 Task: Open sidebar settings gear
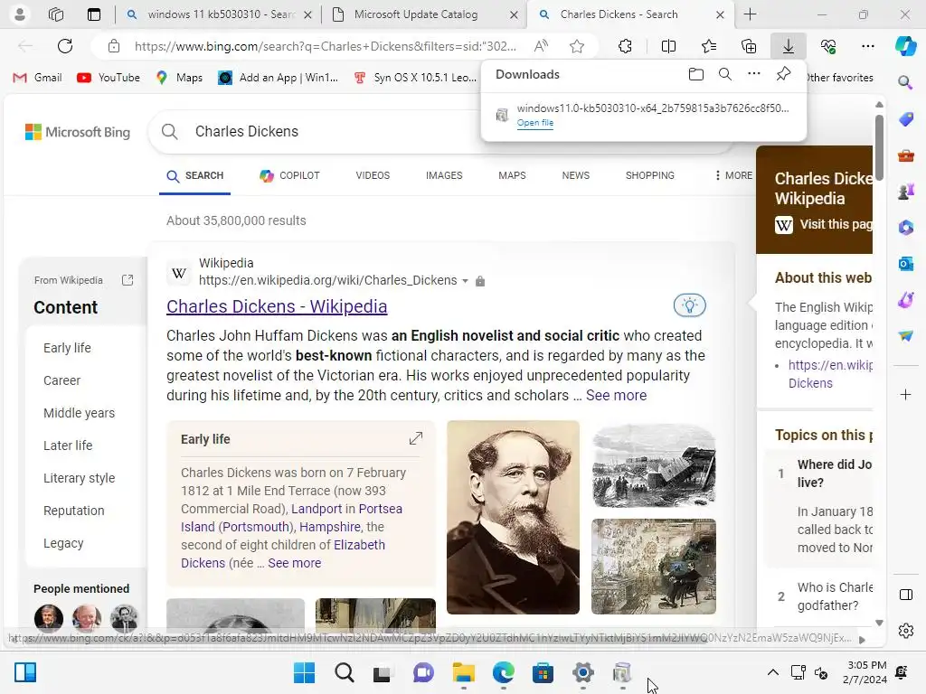point(905,631)
